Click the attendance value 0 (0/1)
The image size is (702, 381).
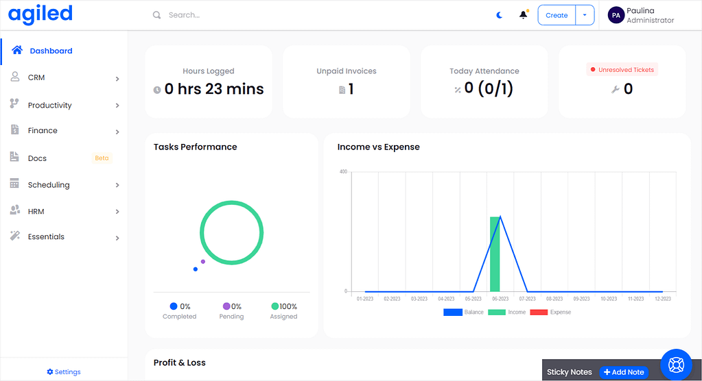[x=489, y=88]
